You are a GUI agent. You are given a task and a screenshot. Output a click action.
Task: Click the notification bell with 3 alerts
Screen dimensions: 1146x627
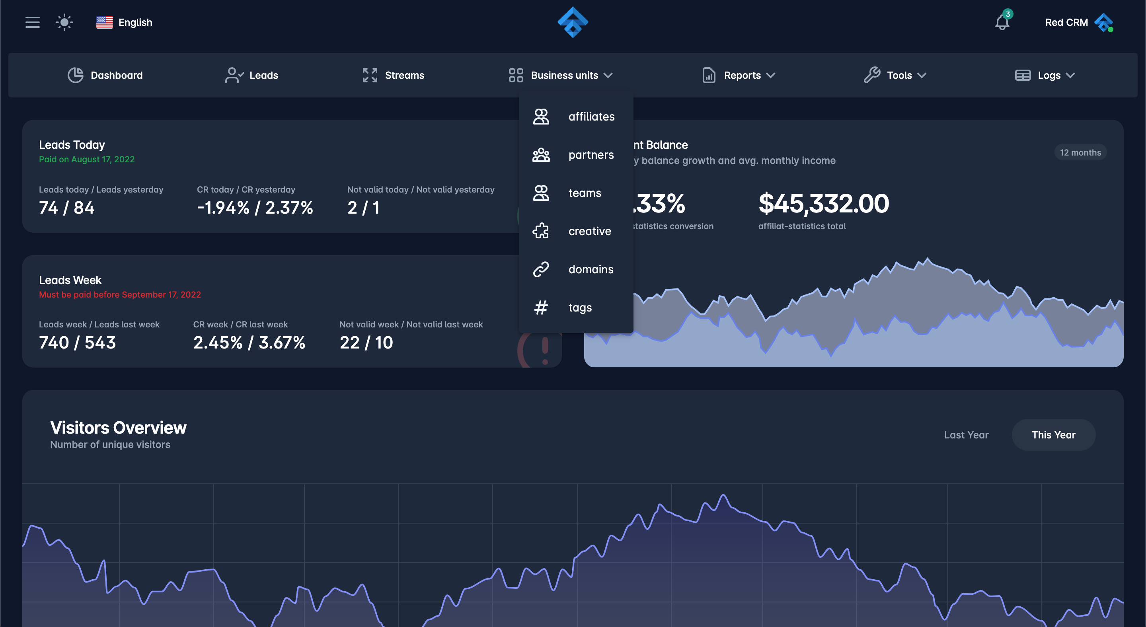1002,22
